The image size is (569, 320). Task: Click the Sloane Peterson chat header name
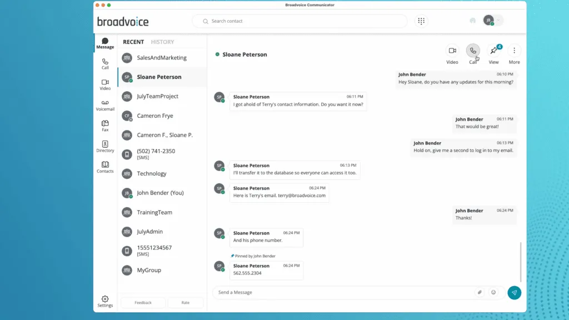coord(244,54)
